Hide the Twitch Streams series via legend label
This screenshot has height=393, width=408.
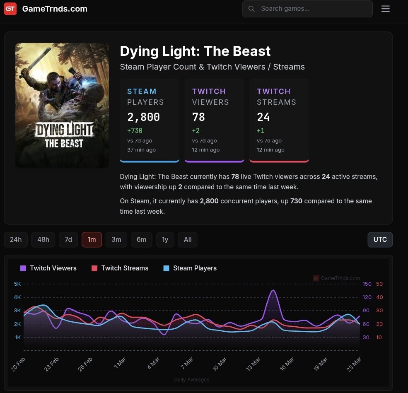(125, 268)
